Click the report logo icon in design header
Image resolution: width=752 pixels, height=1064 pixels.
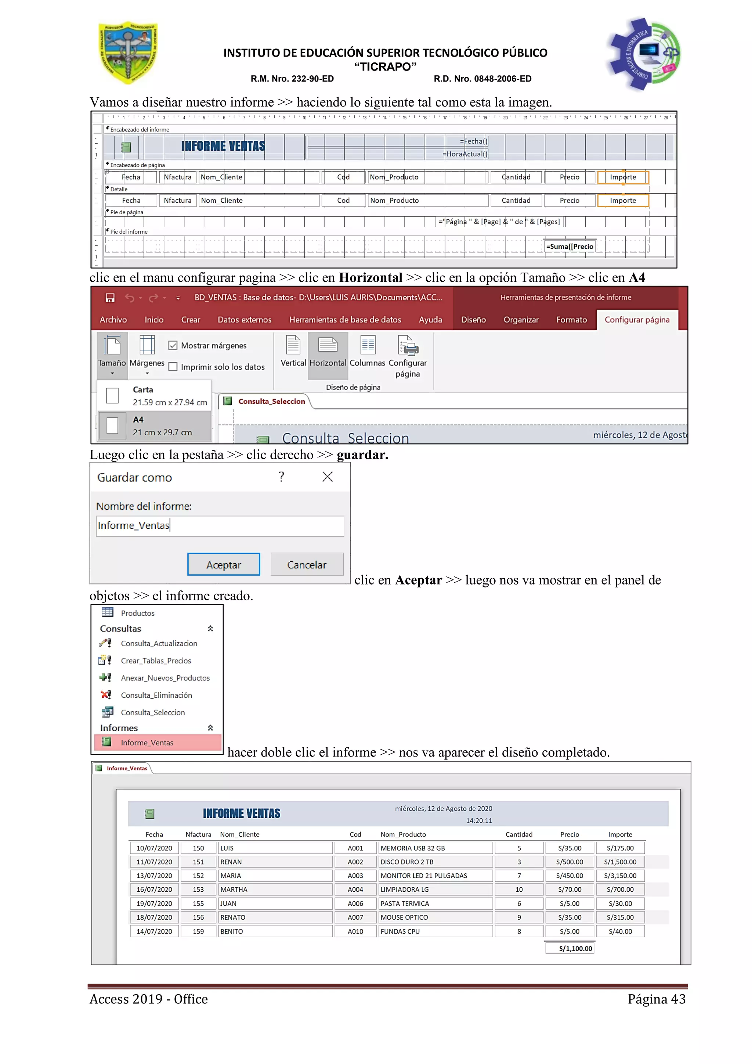pos(126,147)
